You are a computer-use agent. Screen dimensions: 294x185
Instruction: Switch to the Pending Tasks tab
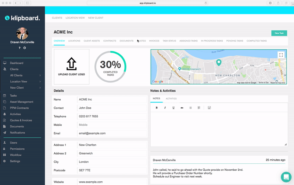[234, 41]
